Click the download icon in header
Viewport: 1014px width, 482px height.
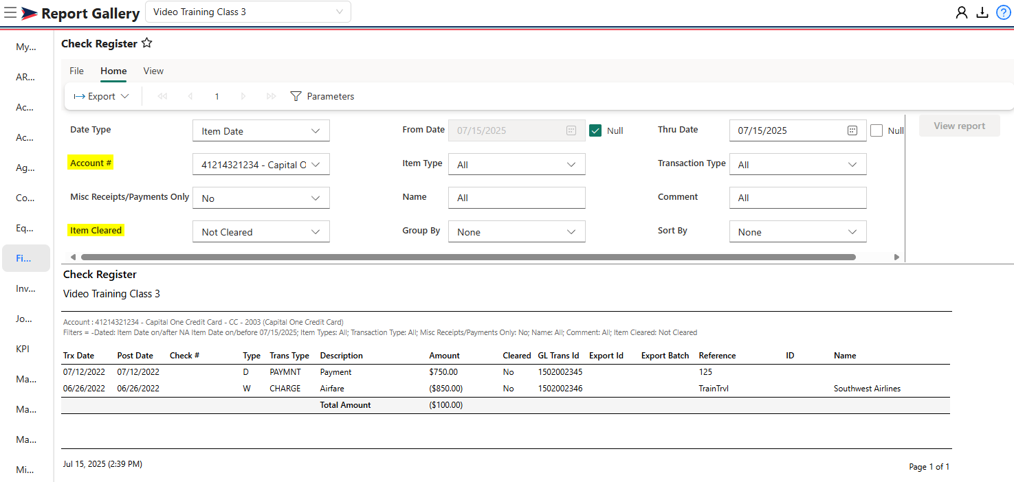[x=982, y=12]
